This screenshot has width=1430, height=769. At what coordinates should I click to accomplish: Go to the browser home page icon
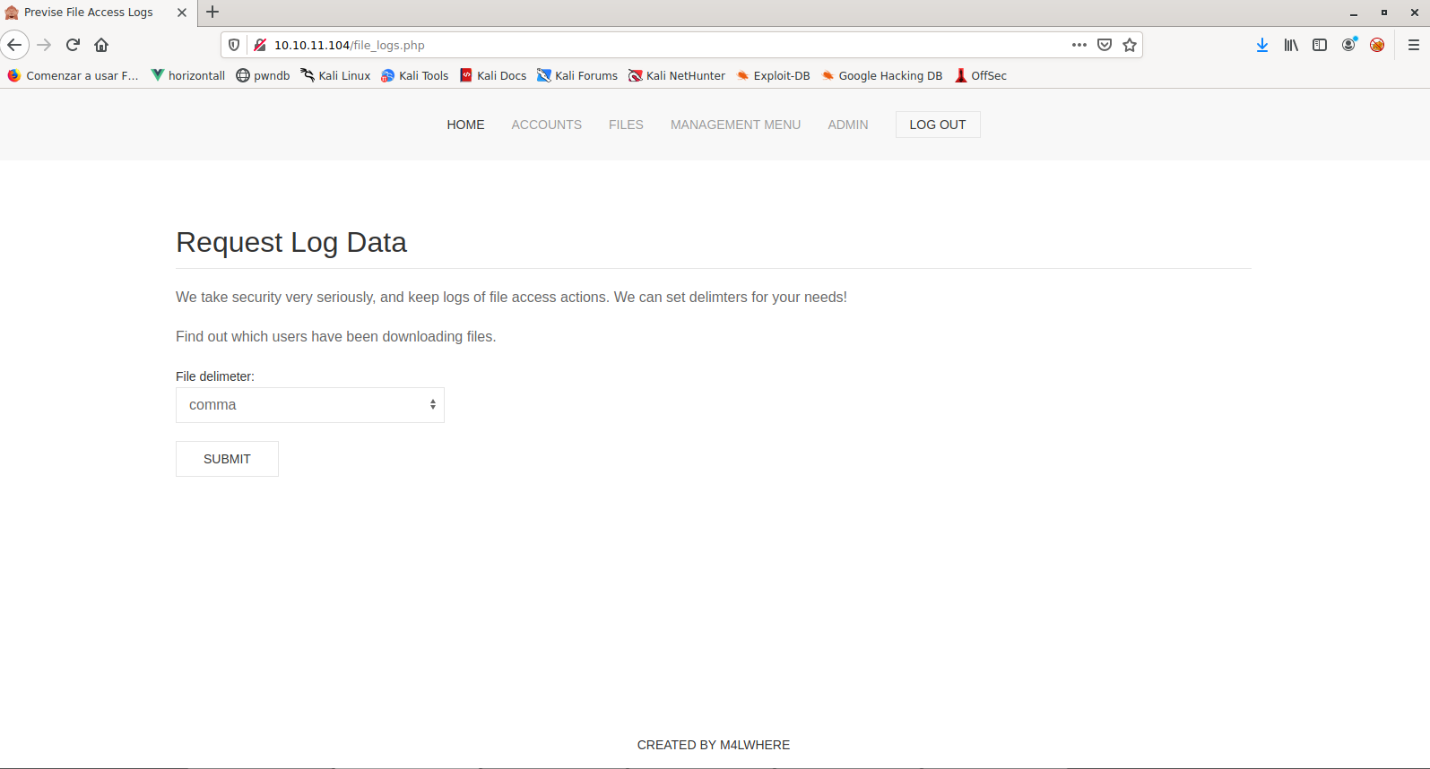tap(101, 45)
